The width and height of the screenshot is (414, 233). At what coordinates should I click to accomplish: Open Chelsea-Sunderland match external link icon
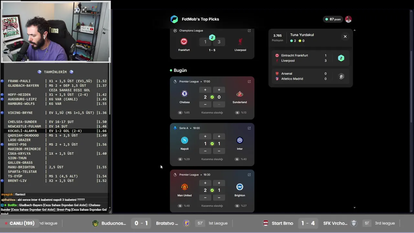tap(249, 82)
